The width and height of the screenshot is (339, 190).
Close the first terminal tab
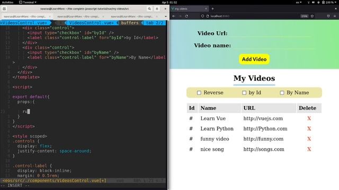50,16
